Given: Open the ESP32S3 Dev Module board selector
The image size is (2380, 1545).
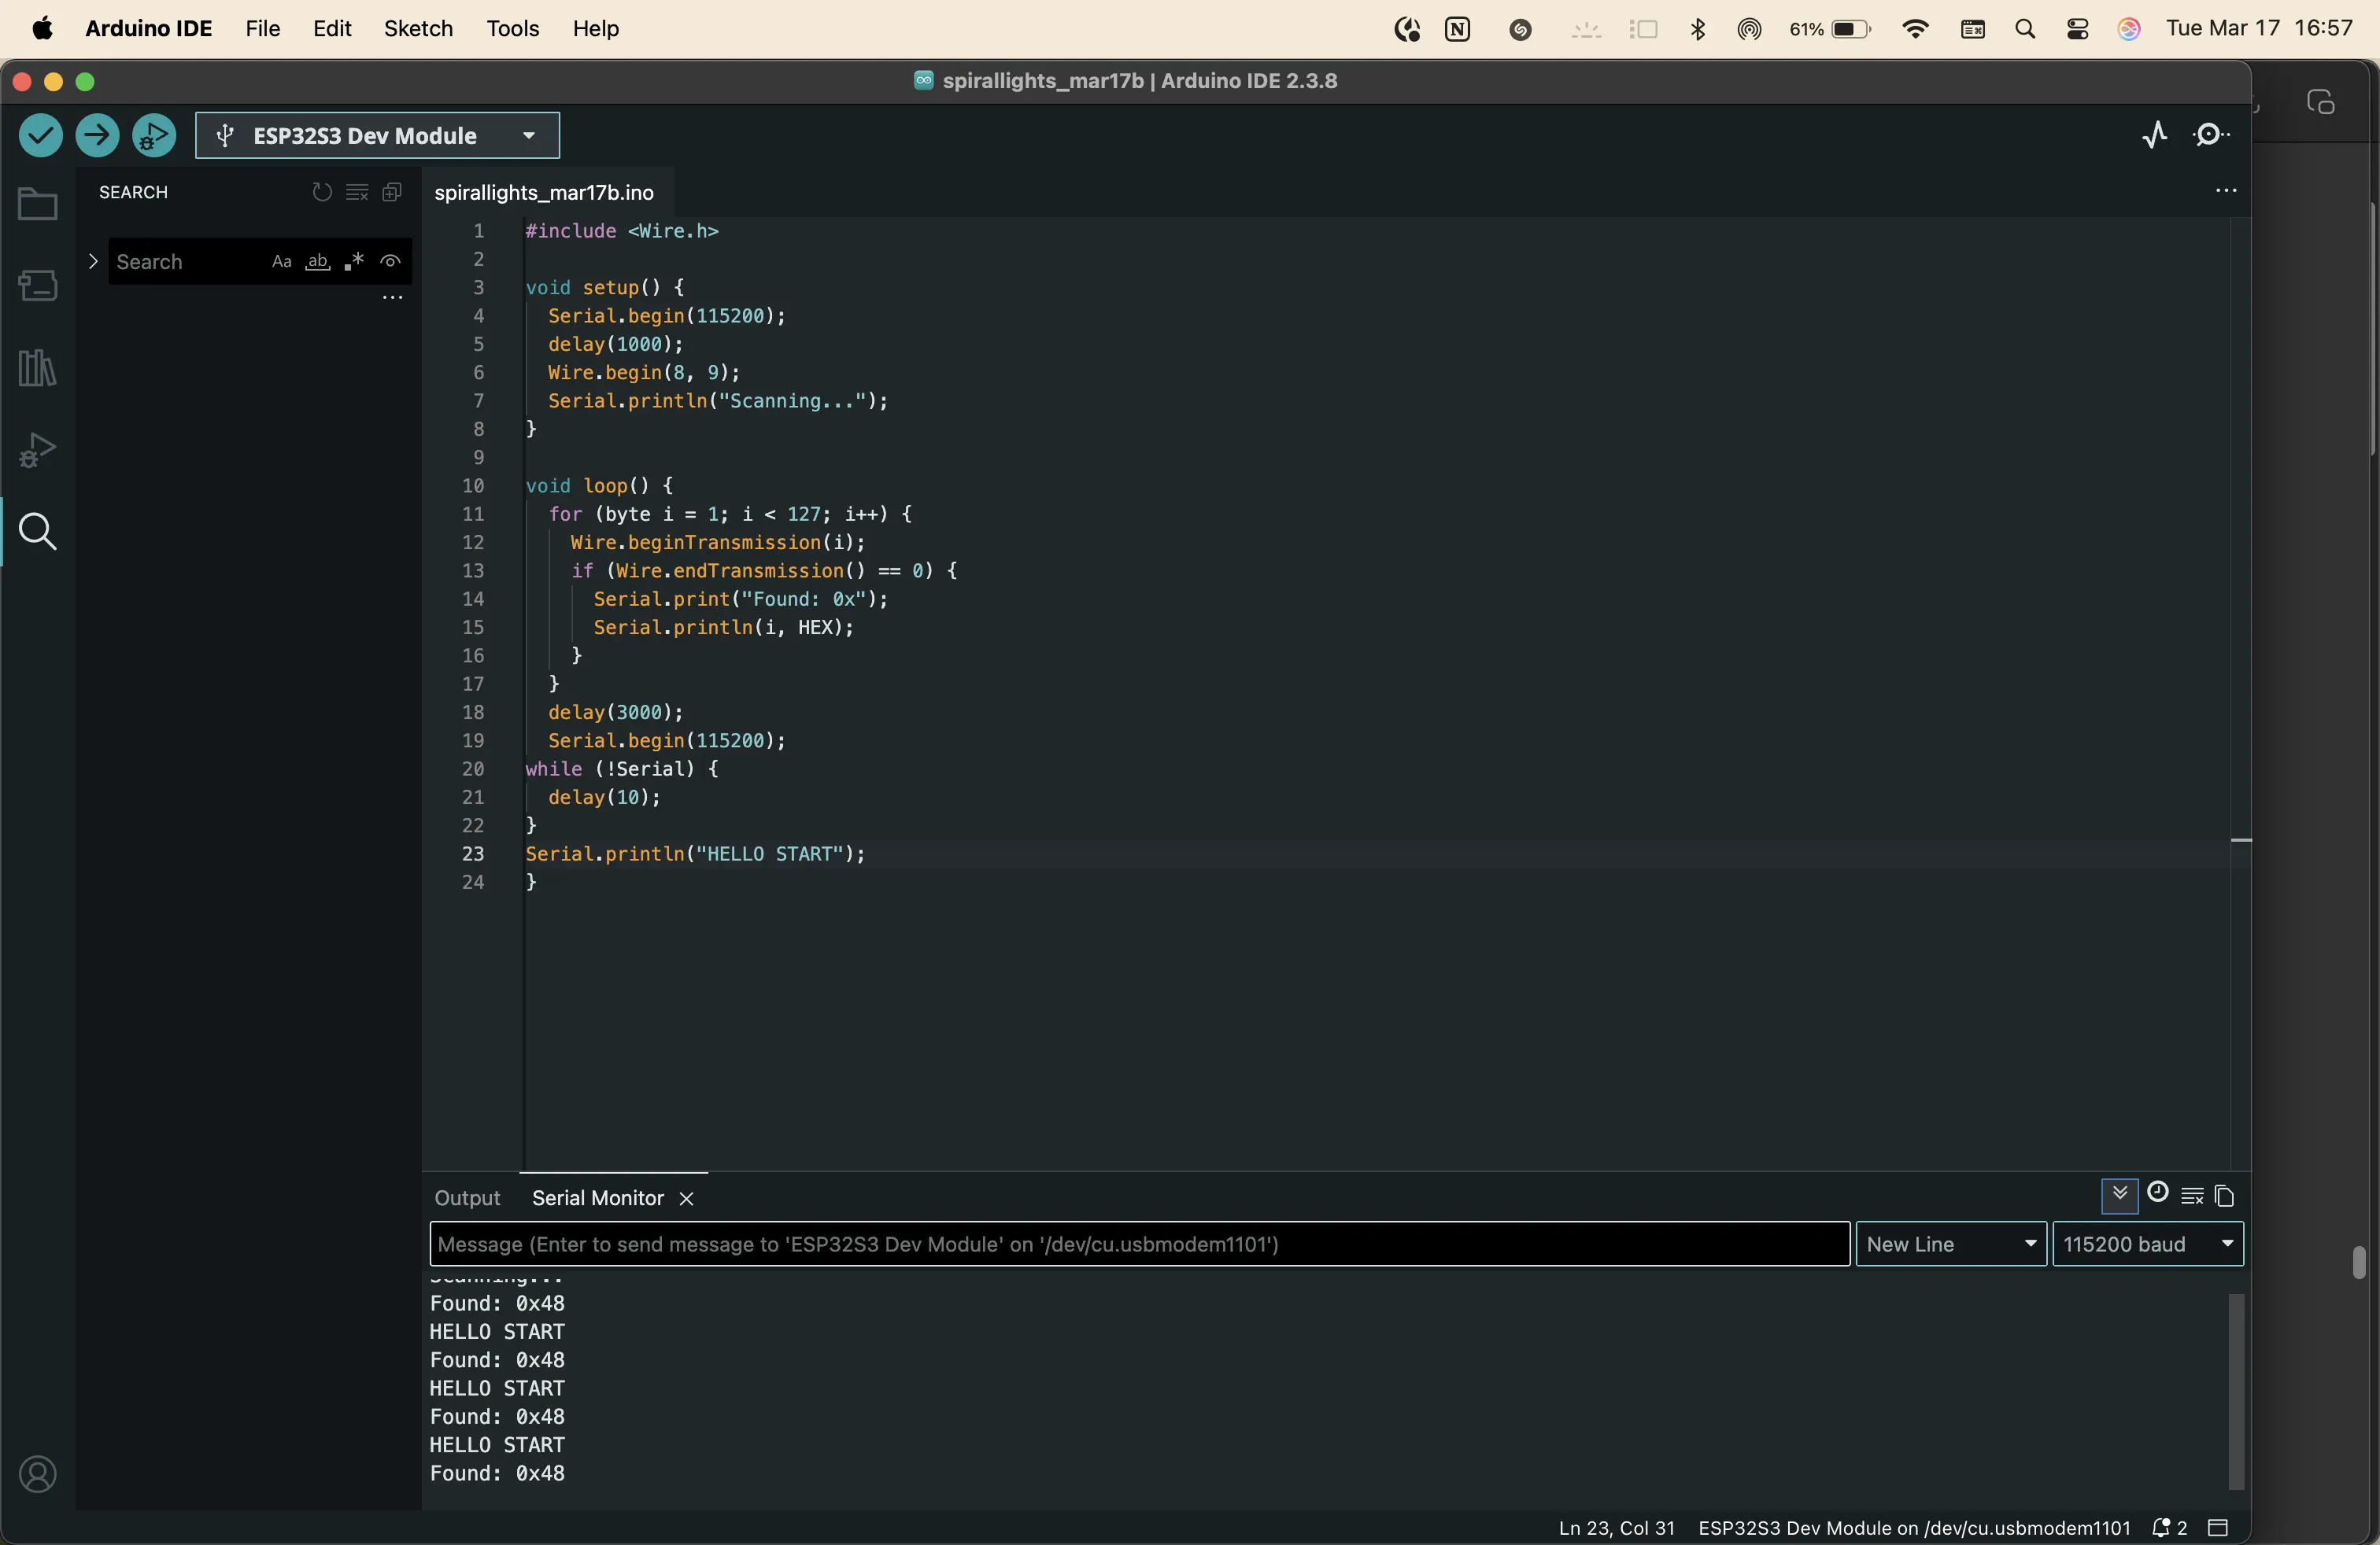Looking at the screenshot, I should [377, 135].
